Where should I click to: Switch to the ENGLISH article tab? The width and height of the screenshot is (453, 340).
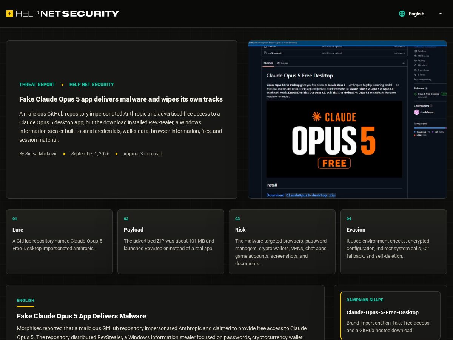[x=26, y=301]
